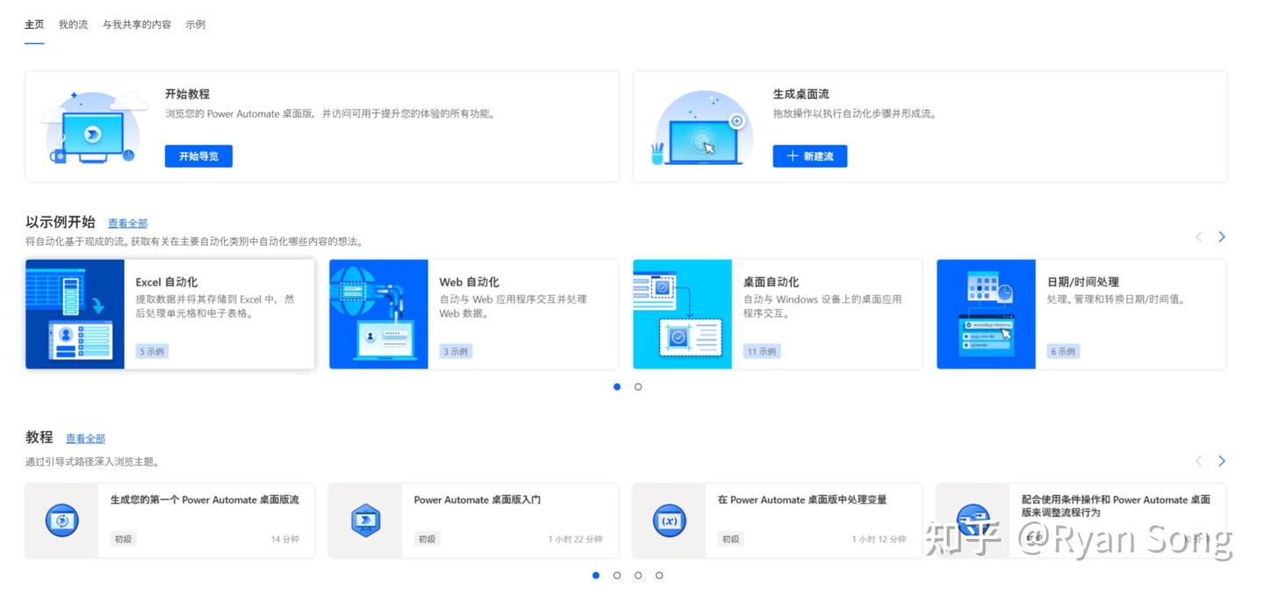Image resolution: width=1264 pixels, height=596 pixels.
Task: Click 初级 badge on 桌面版入门 tutorial
Action: coord(427,539)
